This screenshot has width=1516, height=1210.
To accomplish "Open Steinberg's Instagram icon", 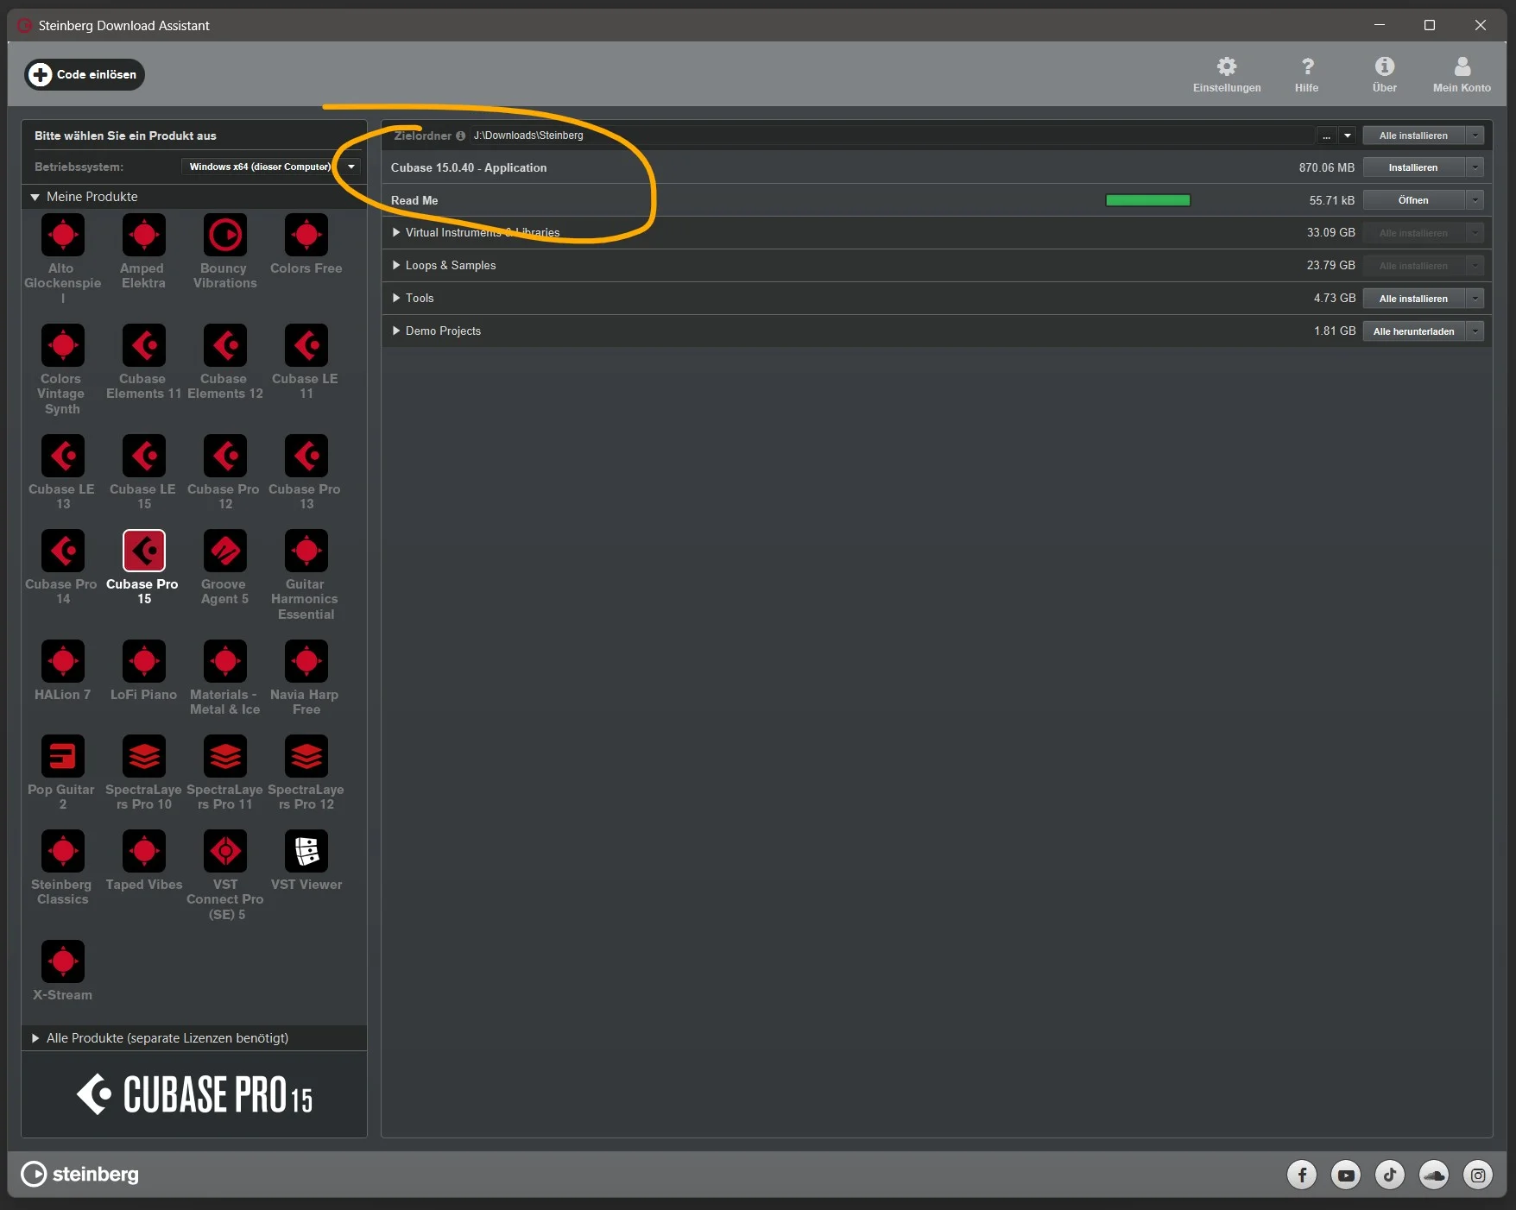I will pyautogui.click(x=1478, y=1175).
